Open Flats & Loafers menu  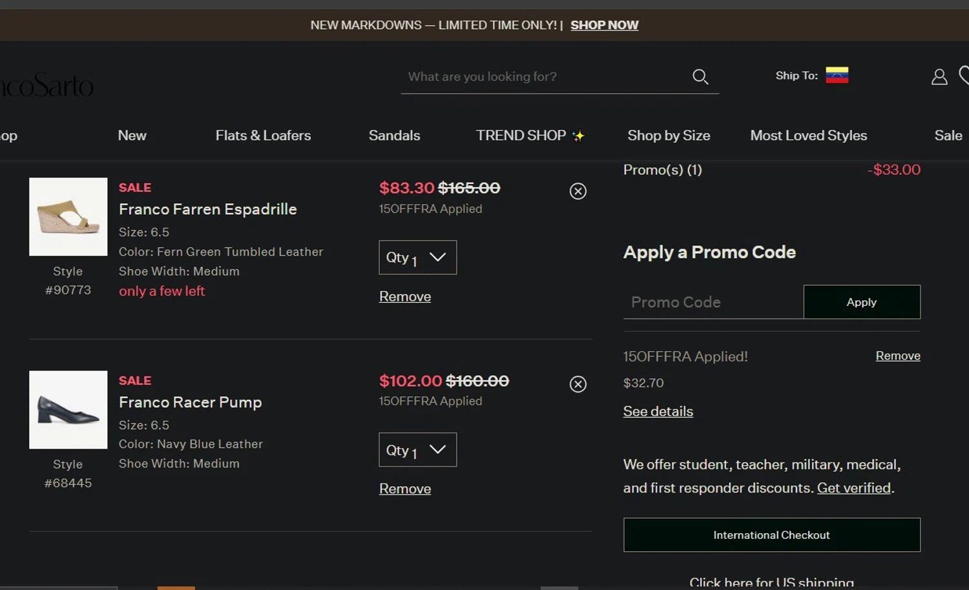click(x=263, y=136)
